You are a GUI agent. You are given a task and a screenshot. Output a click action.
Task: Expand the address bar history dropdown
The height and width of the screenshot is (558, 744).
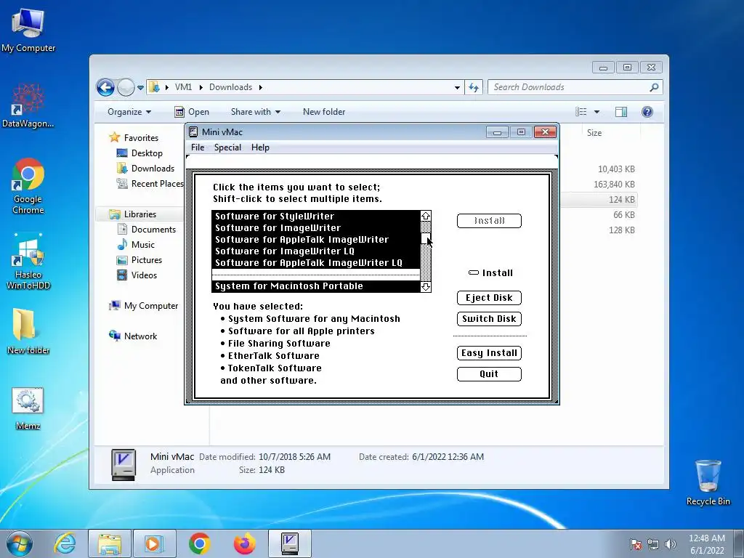point(457,88)
